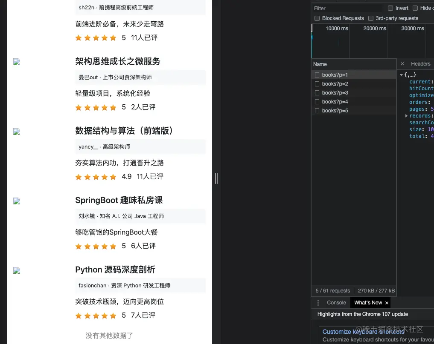This screenshot has width=434, height=344.
Task: Click broken image beside Python 源码深度剖析
Action: coord(17,270)
